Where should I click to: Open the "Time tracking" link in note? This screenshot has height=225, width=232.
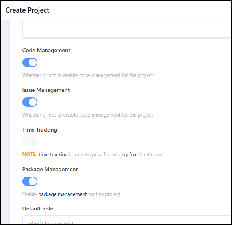[x=53, y=154]
